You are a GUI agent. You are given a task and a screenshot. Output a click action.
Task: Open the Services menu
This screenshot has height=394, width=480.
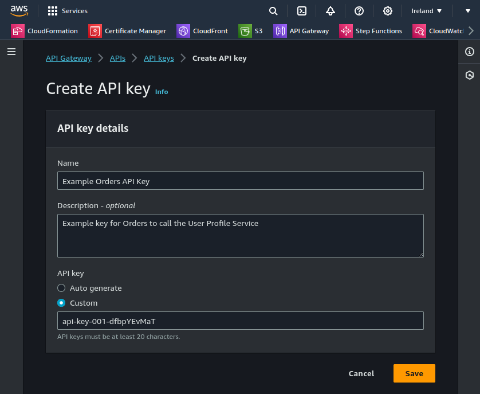pyautogui.click(x=69, y=11)
